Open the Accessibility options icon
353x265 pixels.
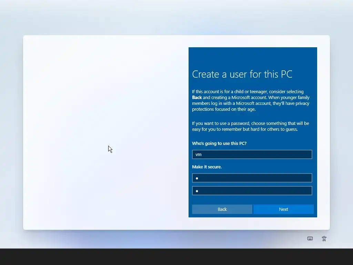324,238
